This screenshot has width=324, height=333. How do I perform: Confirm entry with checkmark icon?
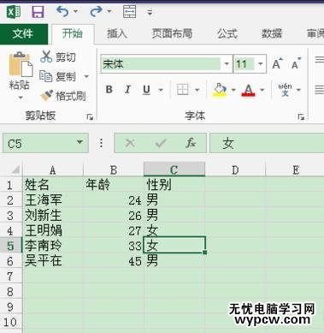pos(161,143)
